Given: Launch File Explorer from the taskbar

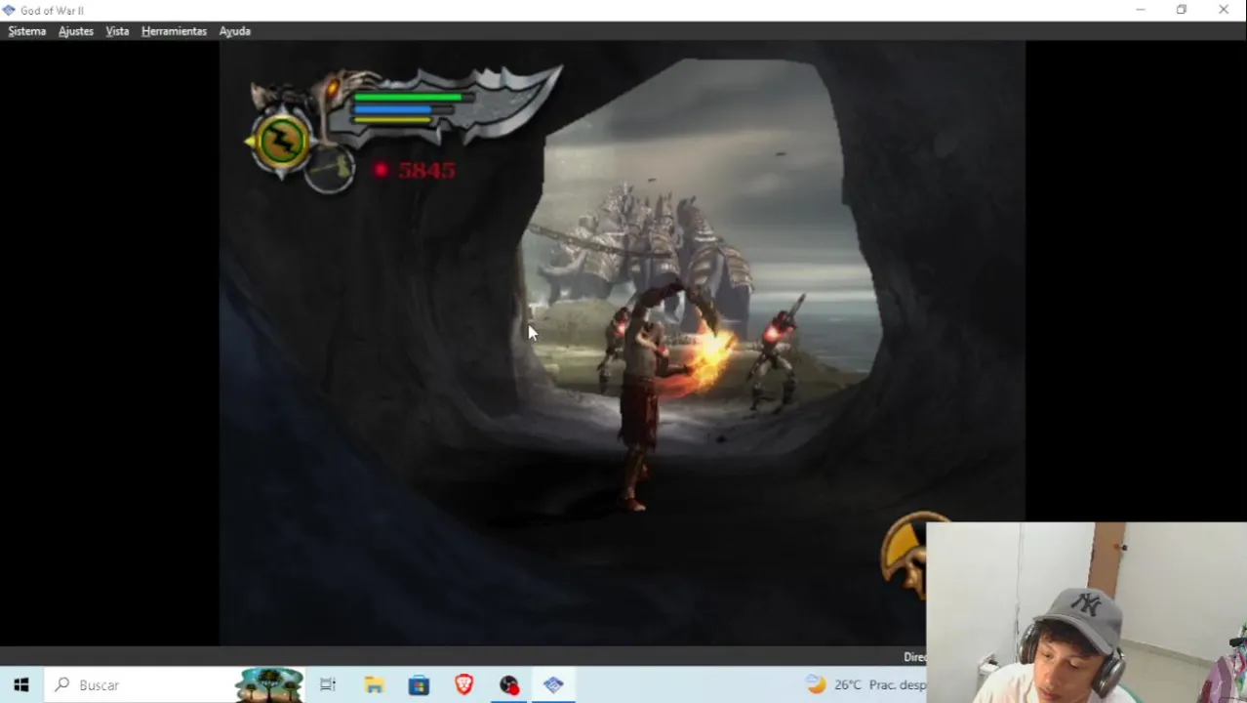Looking at the screenshot, I should (x=374, y=685).
